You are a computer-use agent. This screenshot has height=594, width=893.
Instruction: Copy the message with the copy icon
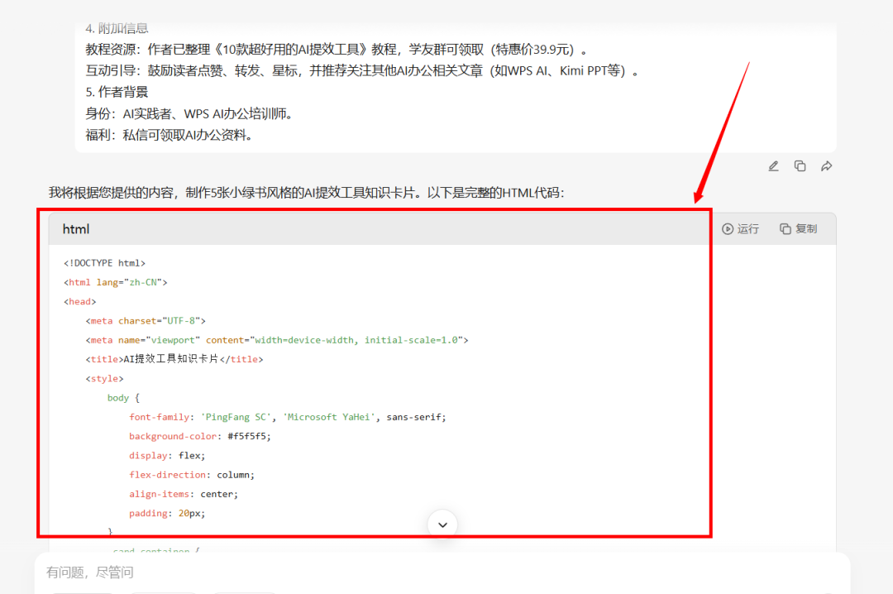coord(800,166)
